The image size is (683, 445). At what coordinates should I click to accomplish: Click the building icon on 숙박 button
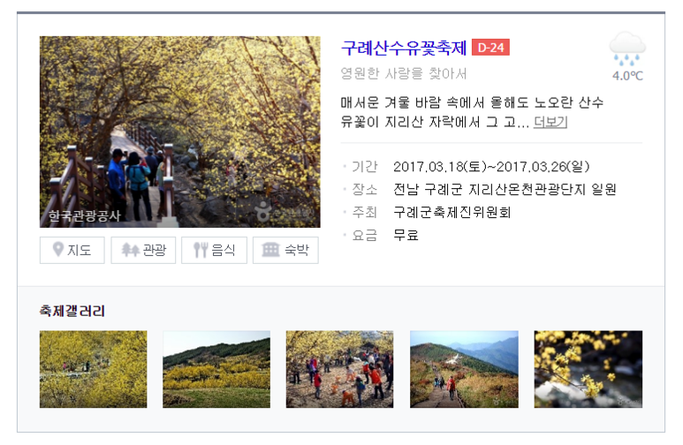270,250
